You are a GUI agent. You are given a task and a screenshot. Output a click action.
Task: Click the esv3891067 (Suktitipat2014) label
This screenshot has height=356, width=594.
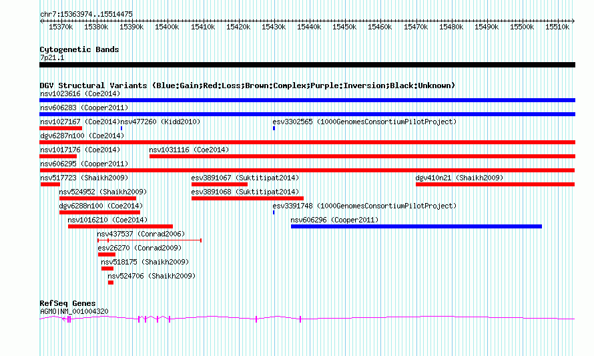click(245, 178)
